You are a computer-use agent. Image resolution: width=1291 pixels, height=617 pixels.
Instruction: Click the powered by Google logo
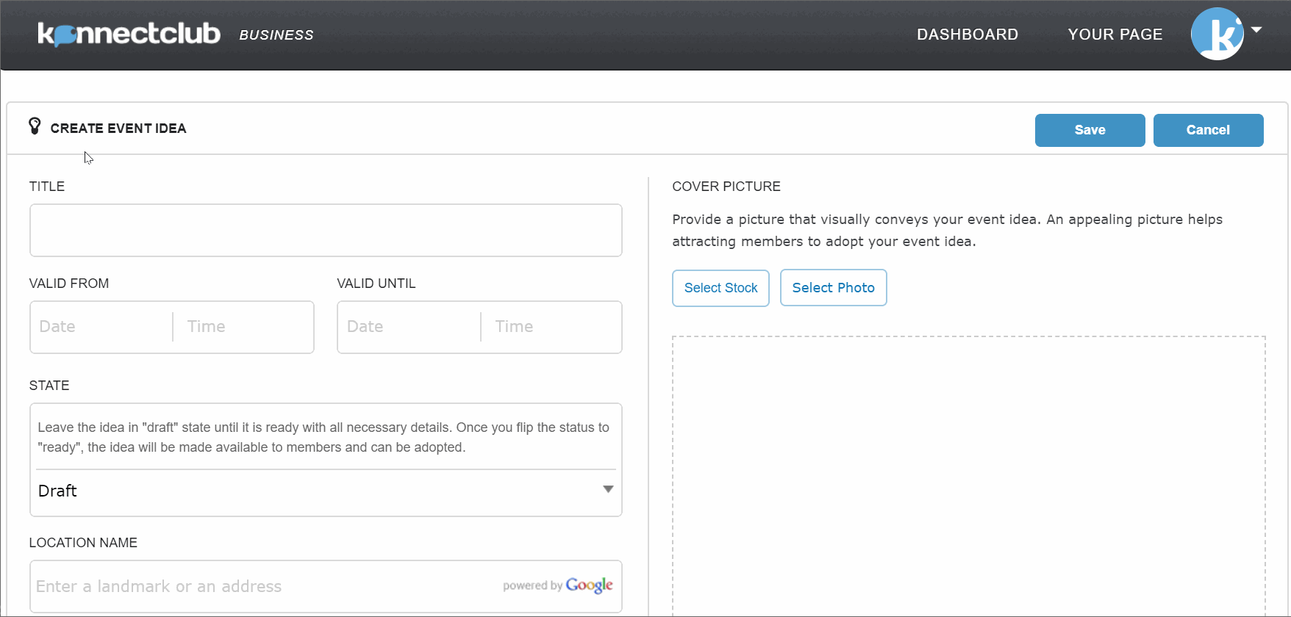[557, 585]
